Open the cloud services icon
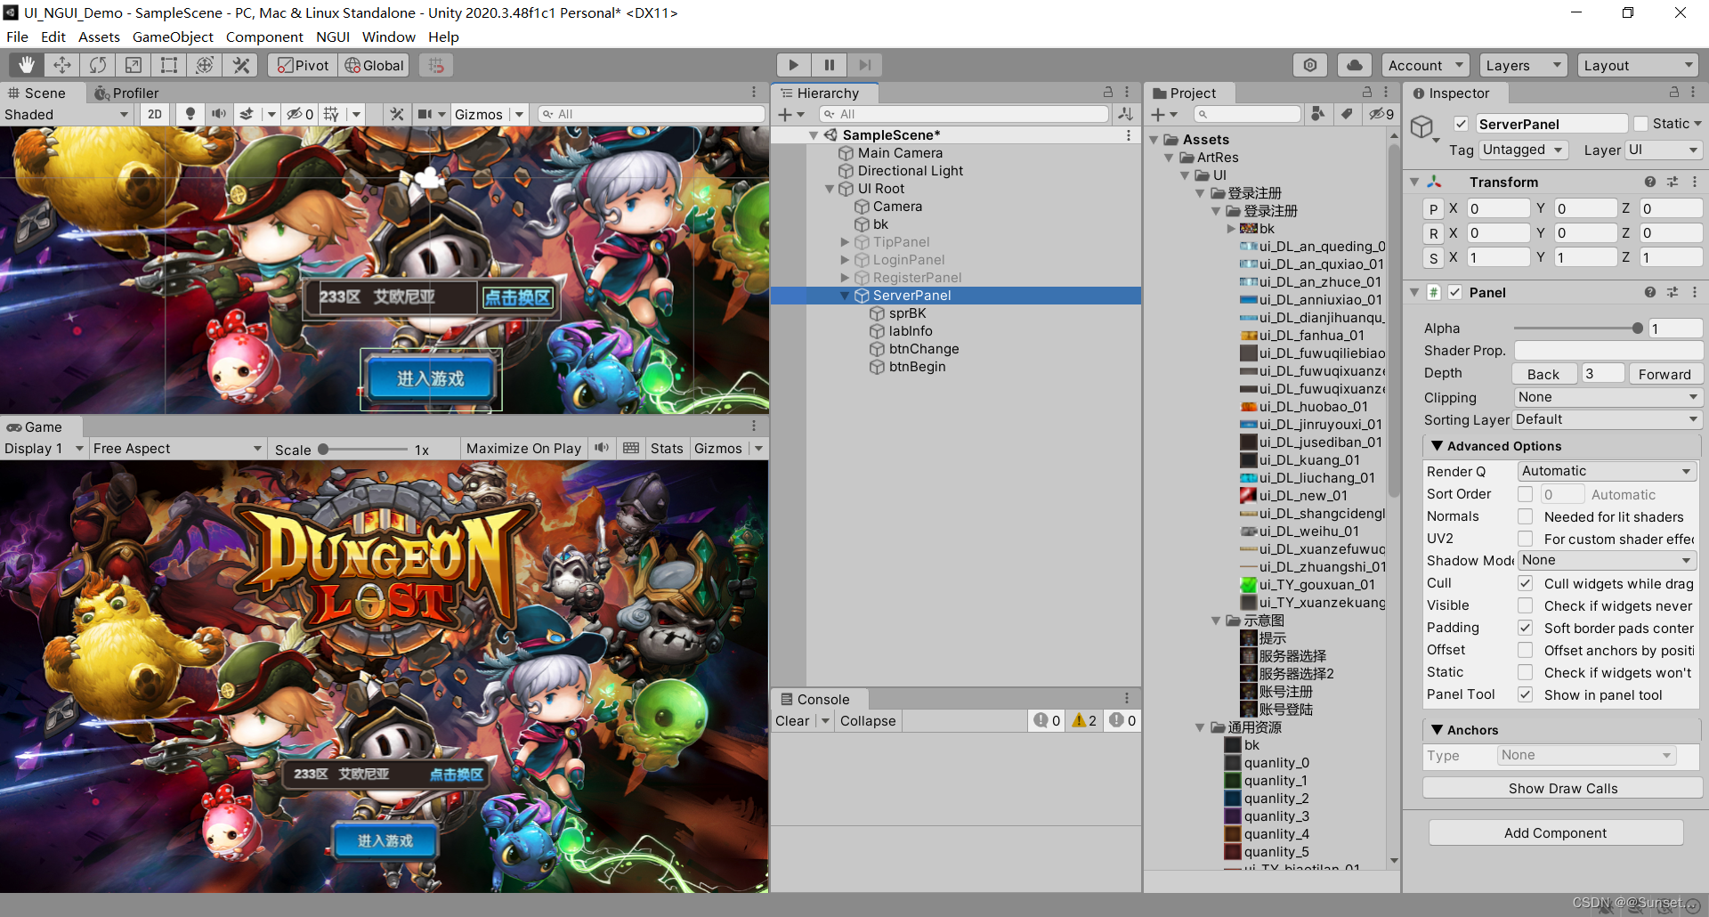1709x917 pixels. pyautogui.click(x=1354, y=65)
